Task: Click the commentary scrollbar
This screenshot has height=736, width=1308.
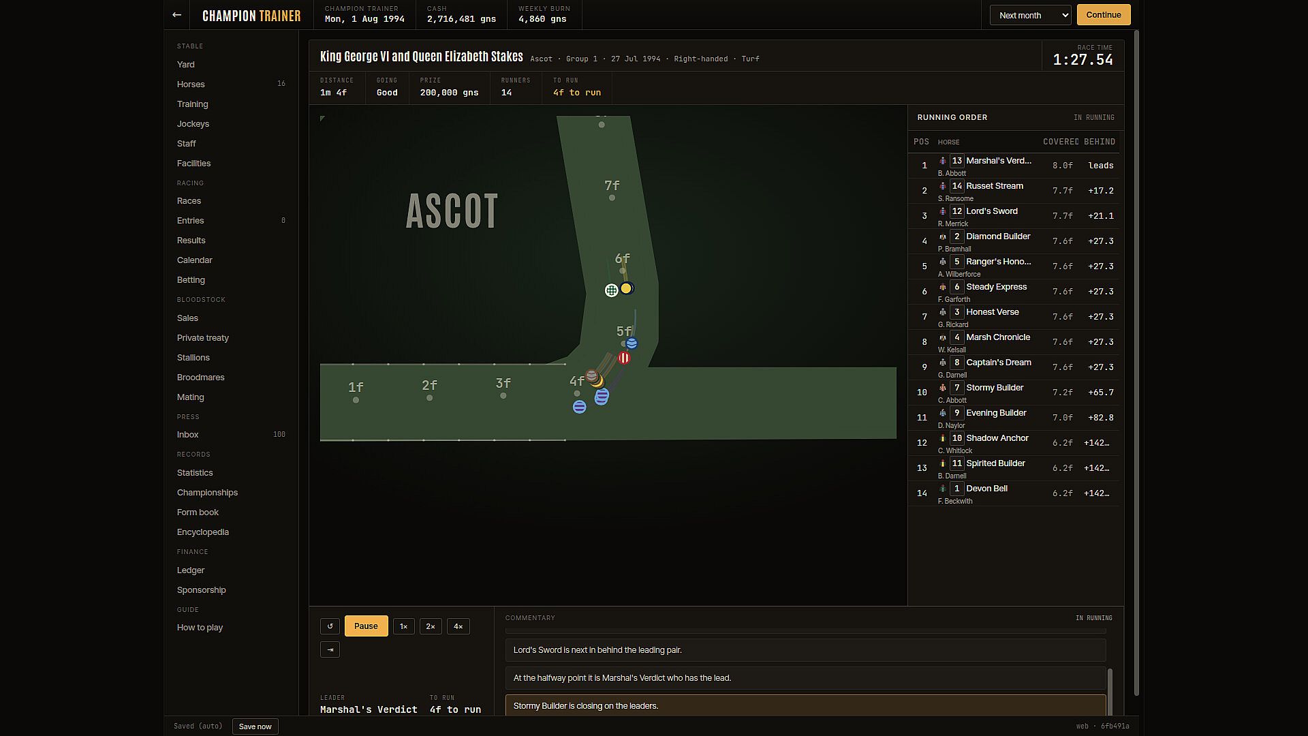Action: (x=1110, y=691)
